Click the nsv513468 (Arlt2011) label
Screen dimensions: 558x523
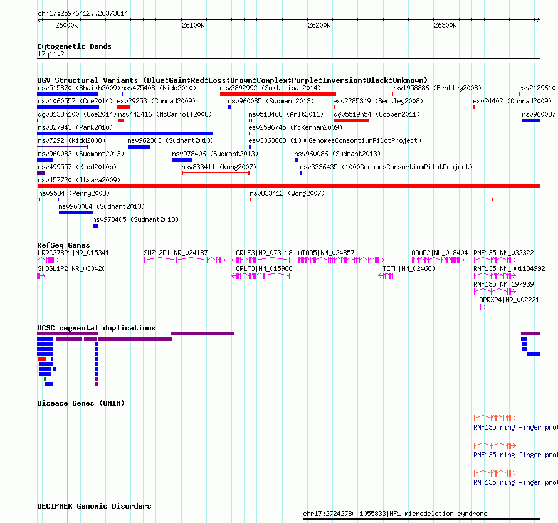pyautogui.click(x=286, y=114)
